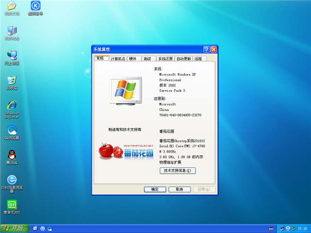Click the 确定 button
This screenshot has height=233, width=311.
click(x=155, y=189)
